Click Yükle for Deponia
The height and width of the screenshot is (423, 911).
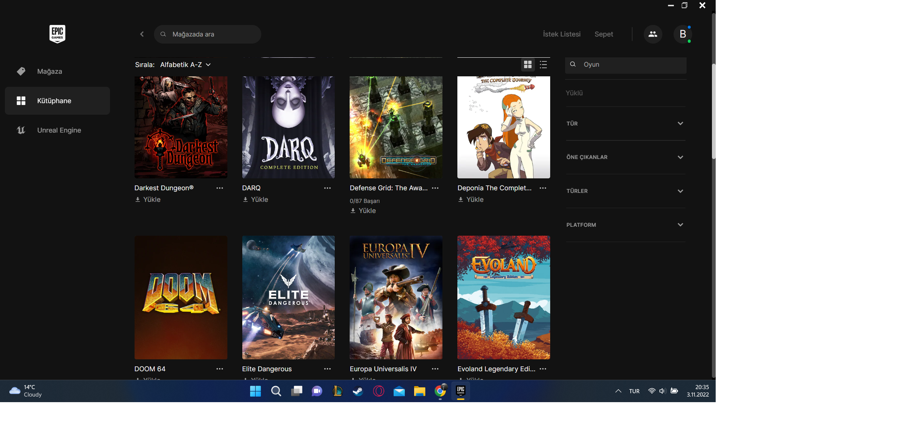point(471,200)
